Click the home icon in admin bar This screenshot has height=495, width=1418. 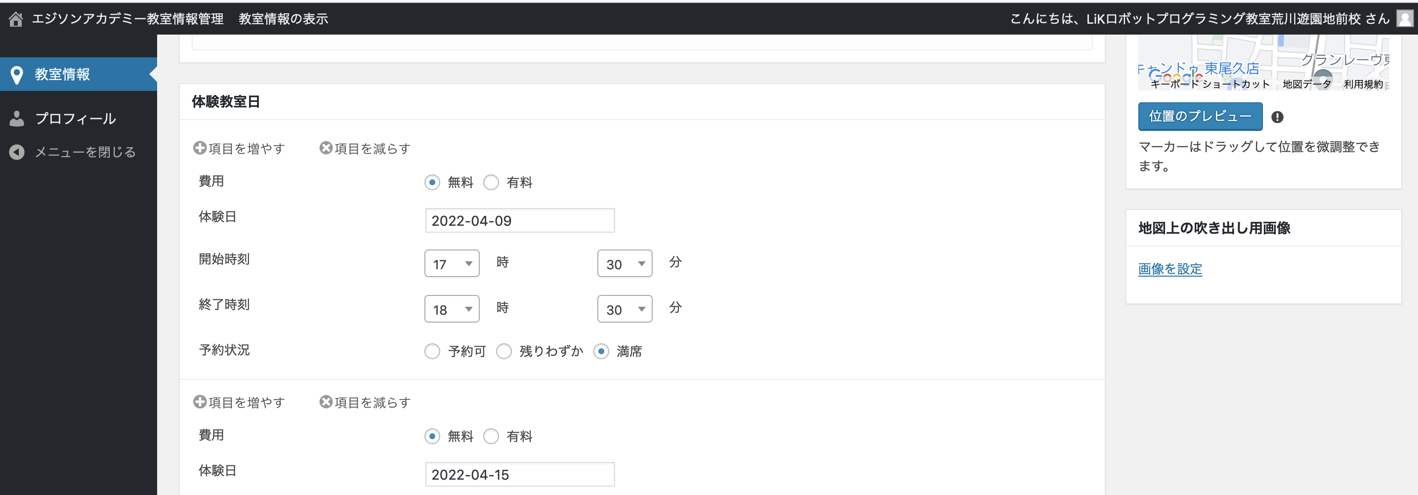coord(16,19)
